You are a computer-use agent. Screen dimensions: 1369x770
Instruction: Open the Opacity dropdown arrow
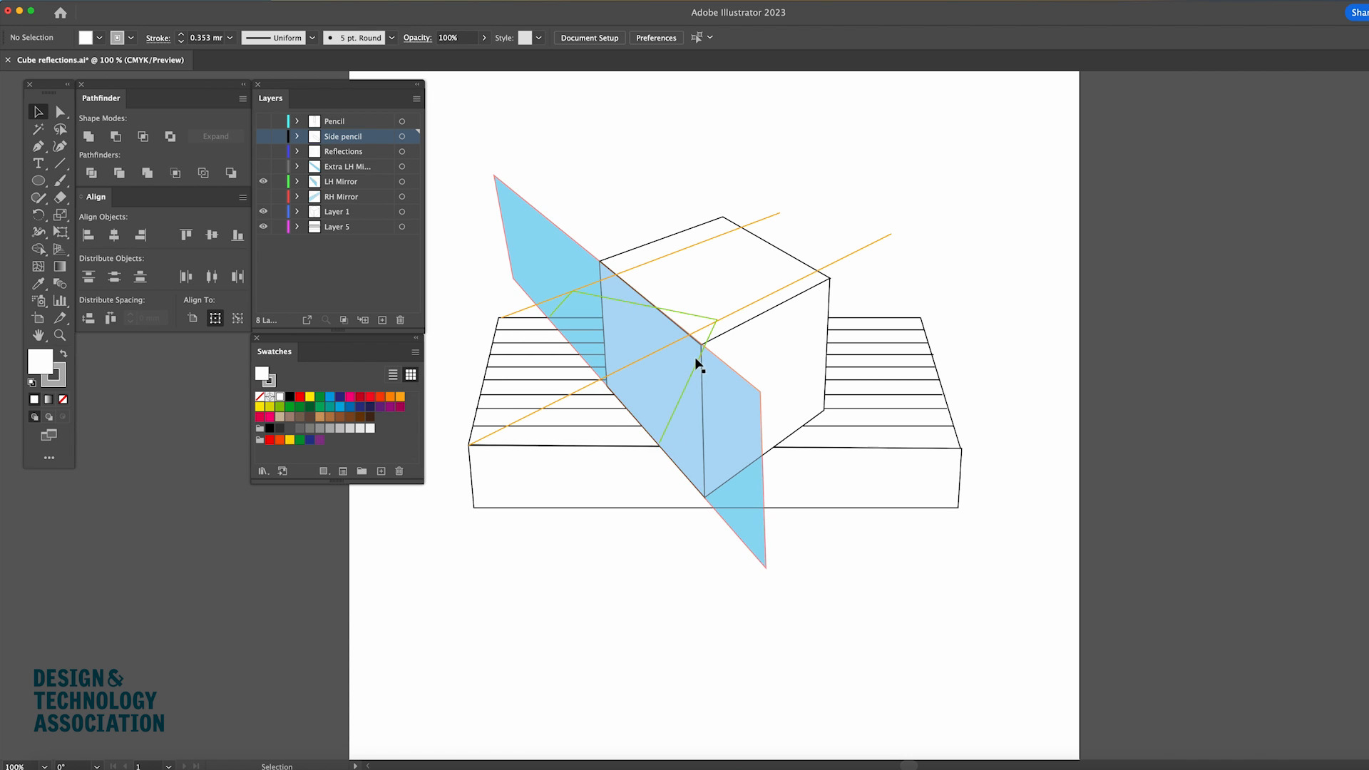(x=484, y=38)
